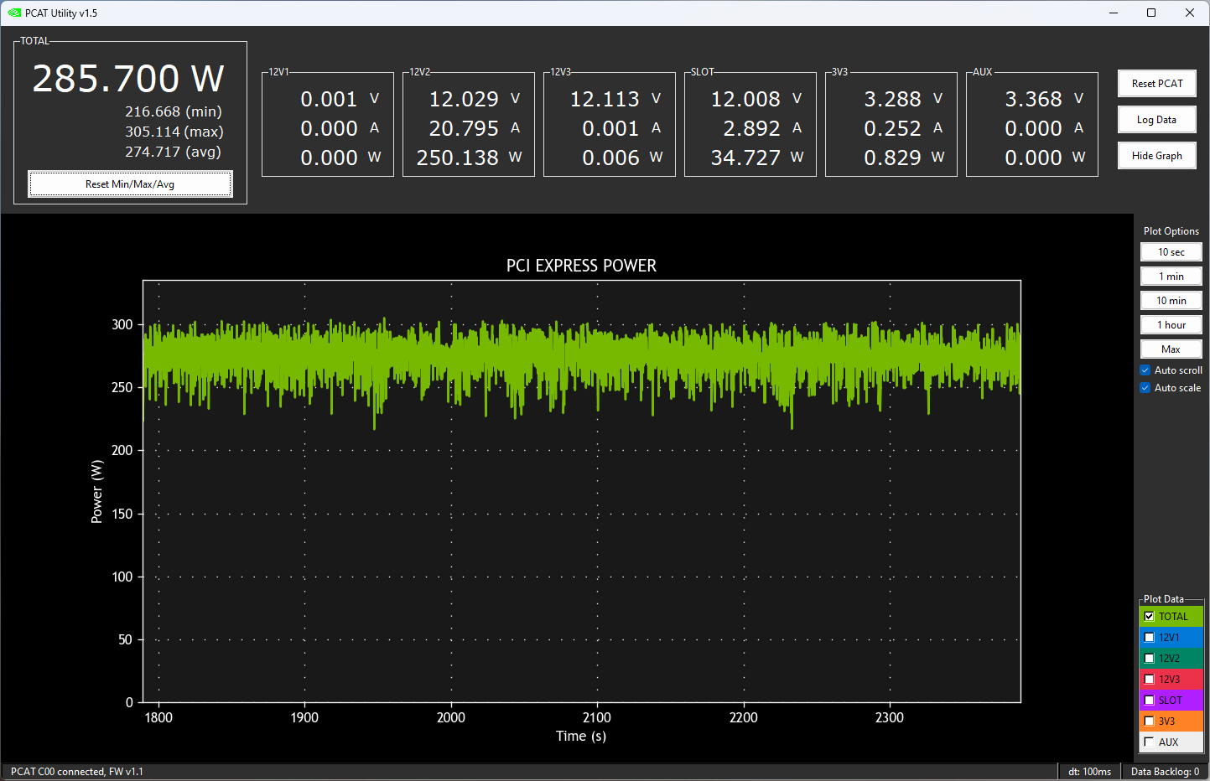Screen dimensions: 1210x781
Task: Disable Auto scroll
Action: coord(1145,370)
